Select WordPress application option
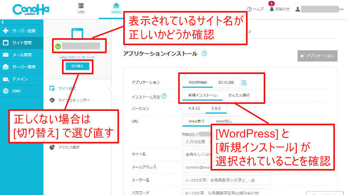The width and height of the screenshot is (347, 195). [197, 82]
